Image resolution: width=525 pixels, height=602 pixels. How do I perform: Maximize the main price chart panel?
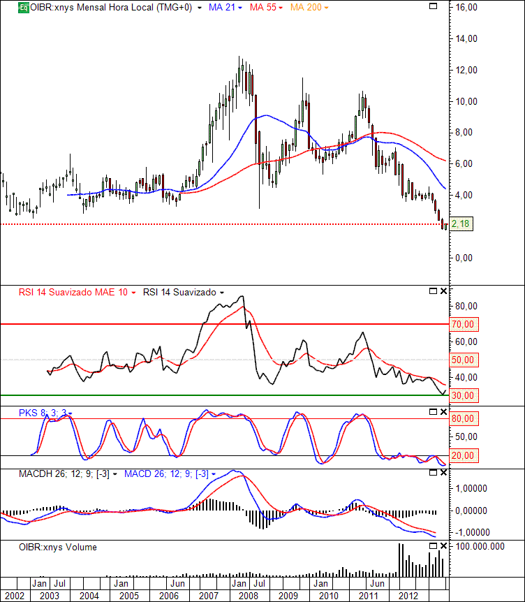pos(433,6)
